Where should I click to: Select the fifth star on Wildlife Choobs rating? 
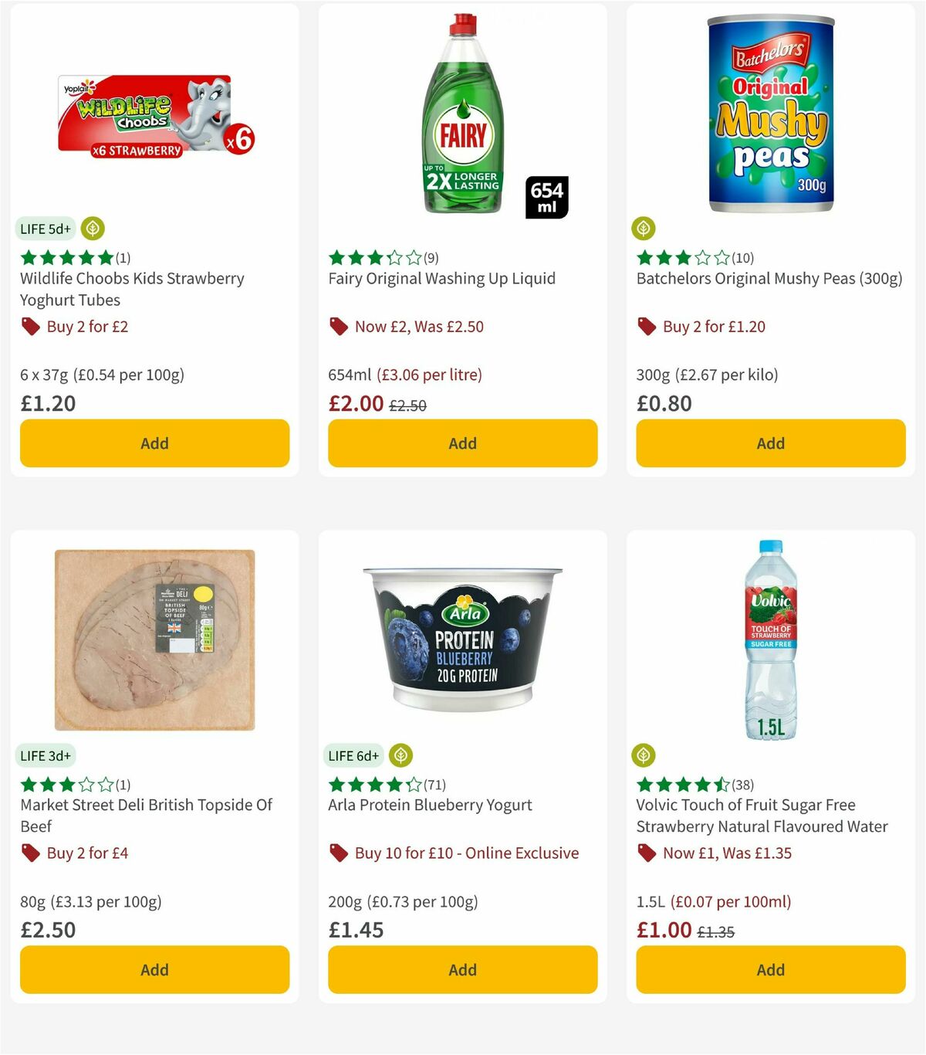[x=106, y=257]
